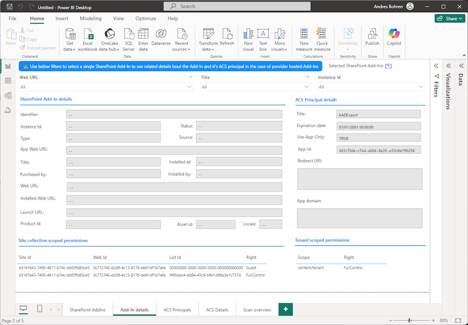The image size is (468, 325).
Task: Connect to SQL Server
Action: (x=129, y=39)
